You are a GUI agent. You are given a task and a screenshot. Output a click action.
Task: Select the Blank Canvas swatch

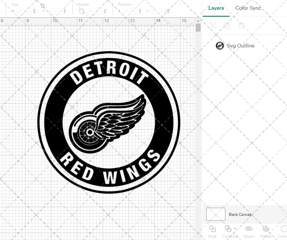(x=216, y=214)
